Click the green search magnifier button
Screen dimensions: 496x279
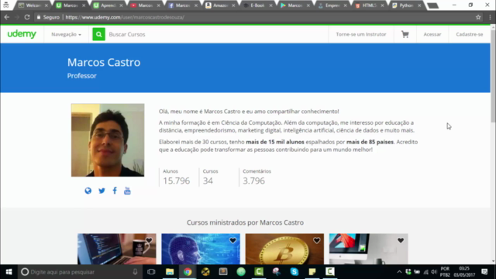(x=98, y=34)
